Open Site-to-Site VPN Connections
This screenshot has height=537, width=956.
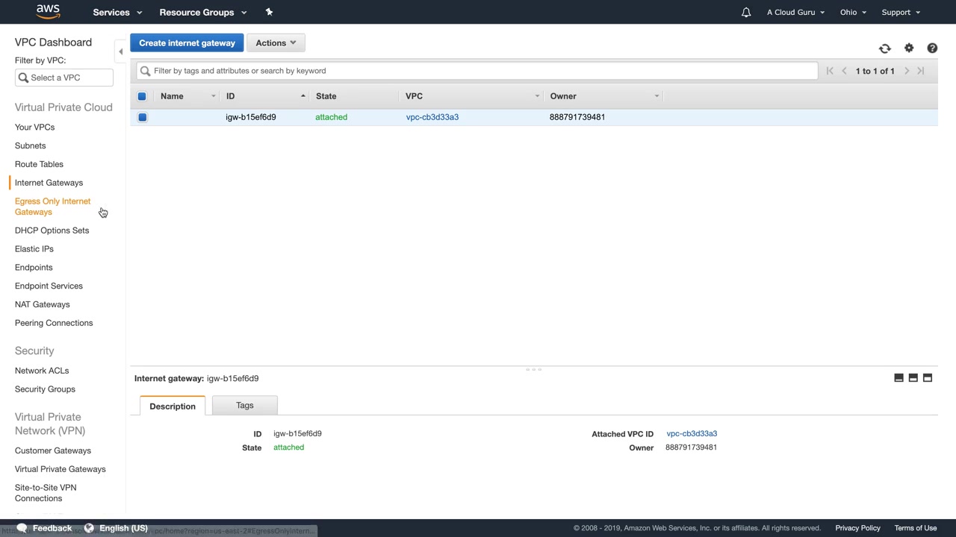[x=46, y=493]
